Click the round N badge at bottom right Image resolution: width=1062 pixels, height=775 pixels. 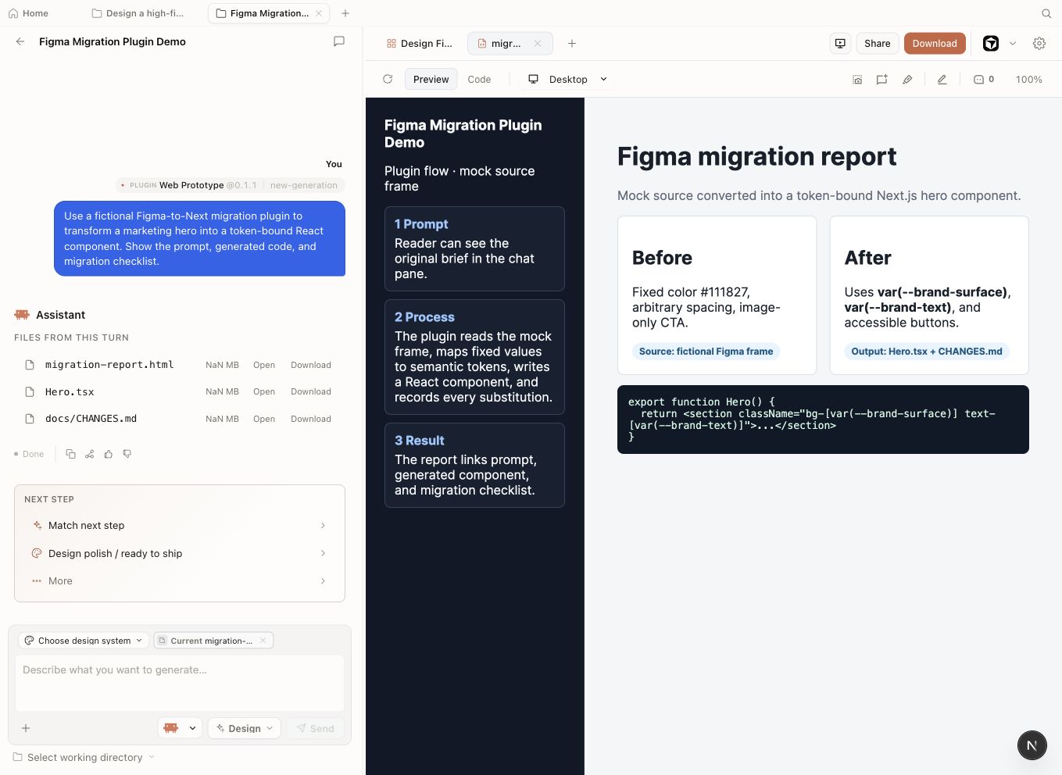(1032, 745)
